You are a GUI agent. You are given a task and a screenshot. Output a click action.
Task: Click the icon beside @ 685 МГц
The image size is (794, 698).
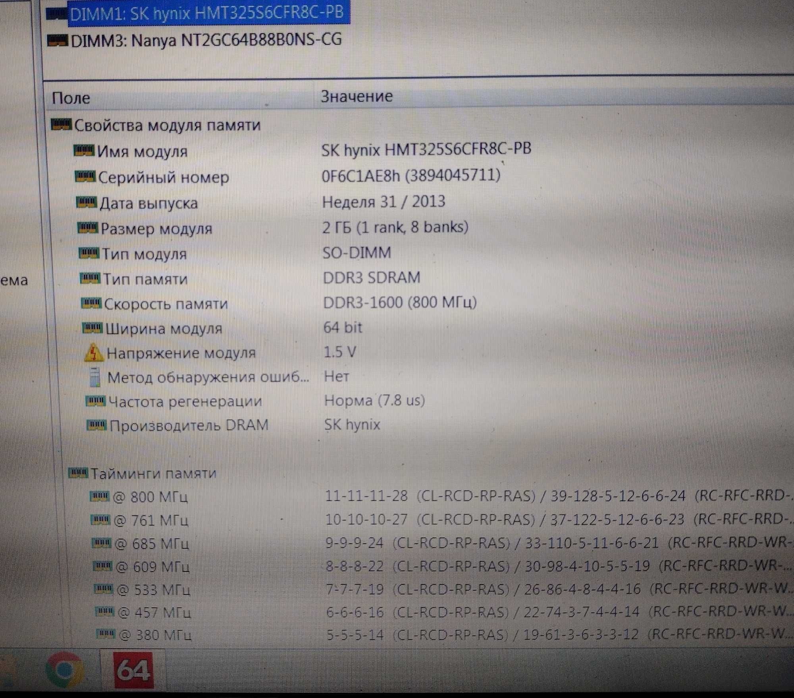(x=102, y=543)
